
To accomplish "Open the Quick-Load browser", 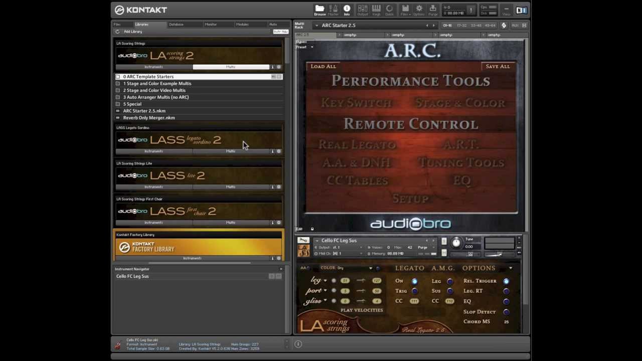I will (389, 10).
